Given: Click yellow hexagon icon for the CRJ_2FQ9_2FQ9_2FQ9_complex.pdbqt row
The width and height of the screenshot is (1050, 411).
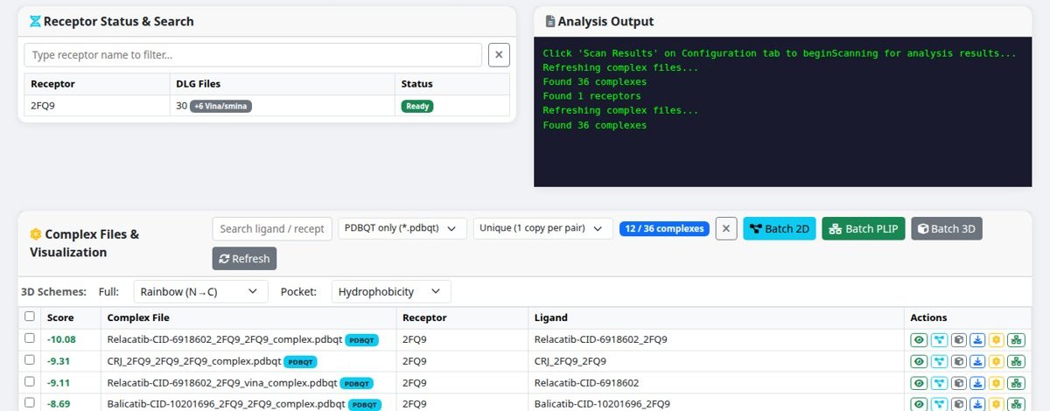Looking at the screenshot, I should click(997, 361).
